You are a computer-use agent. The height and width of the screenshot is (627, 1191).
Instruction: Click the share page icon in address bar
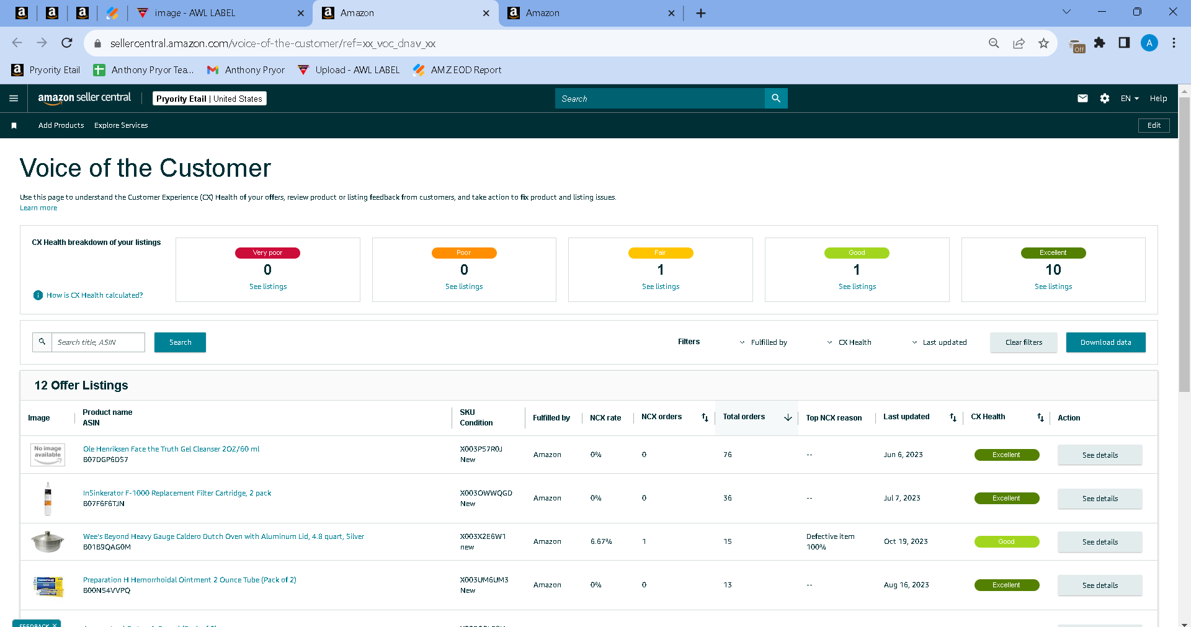click(x=1019, y=43)
